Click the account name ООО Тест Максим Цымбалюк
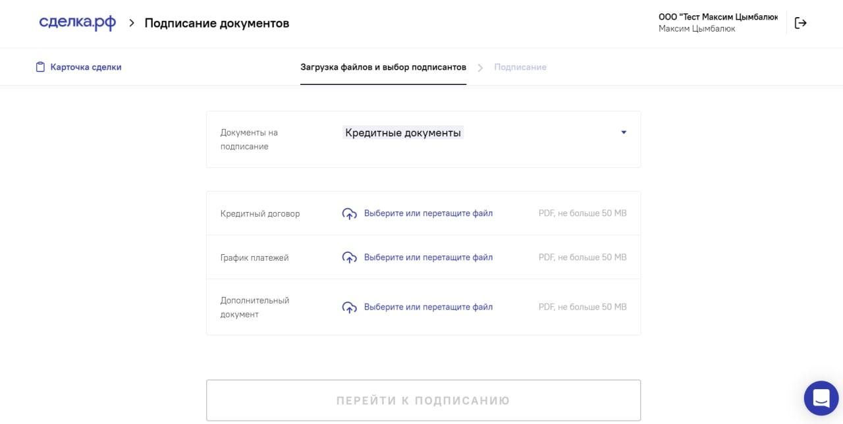This screenshot has width=843, height=424. [x=717, y=16]
